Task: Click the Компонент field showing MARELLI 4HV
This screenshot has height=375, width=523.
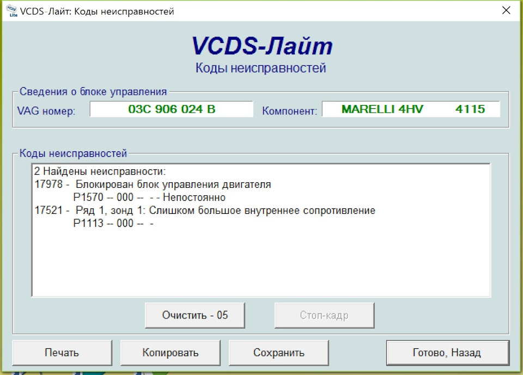Action: point(411,108)
